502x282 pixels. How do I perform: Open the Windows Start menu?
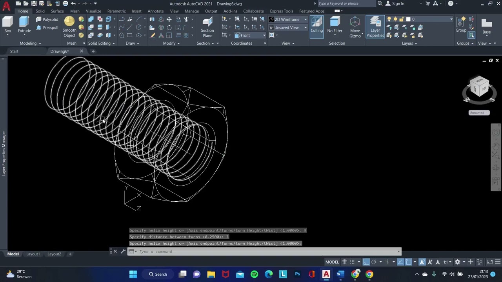coord(133,274)
